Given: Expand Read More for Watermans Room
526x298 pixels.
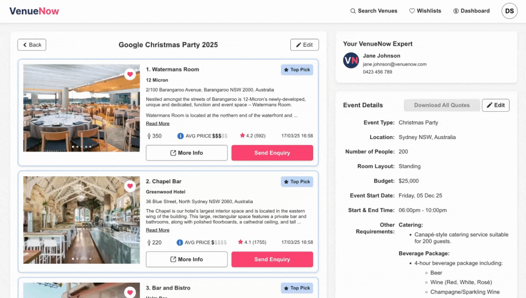Looking at the screenshot, I should (158, 123).
